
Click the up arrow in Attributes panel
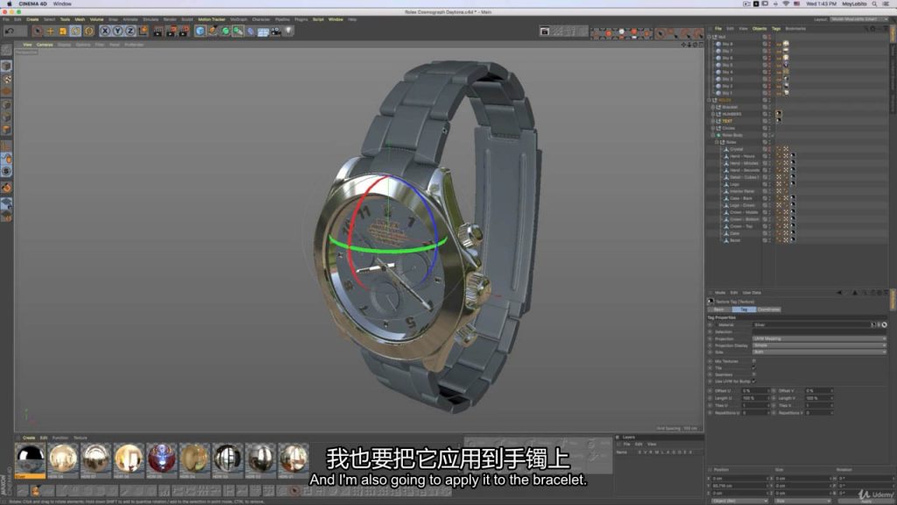(855, 293)
